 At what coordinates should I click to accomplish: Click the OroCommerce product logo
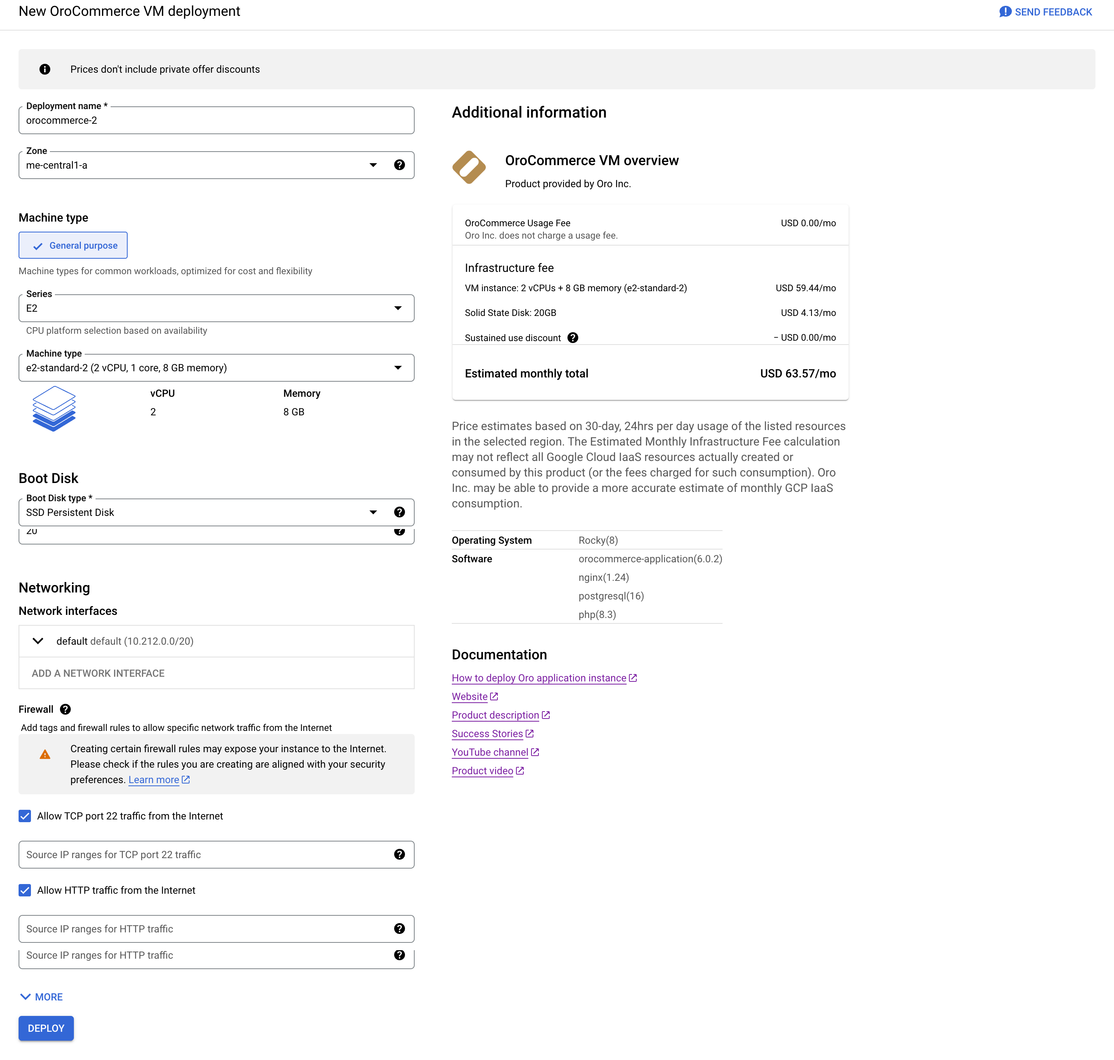pyautogui.click(x=468, y=168)
